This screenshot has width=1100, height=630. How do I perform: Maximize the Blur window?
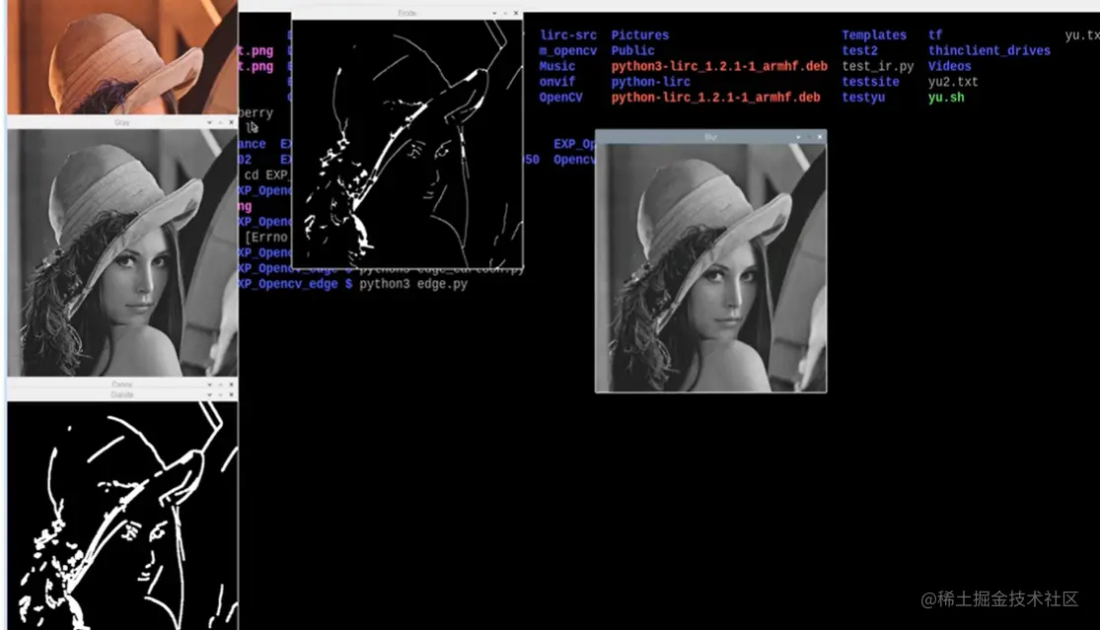[809, 137]
